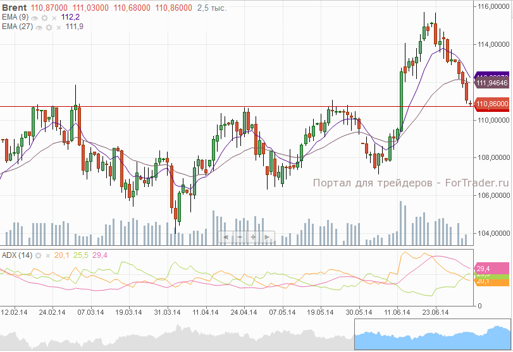This screenshot has height=352, width=513.
Task: Click the volume value 2,5 тыс.
Action: 212,8
